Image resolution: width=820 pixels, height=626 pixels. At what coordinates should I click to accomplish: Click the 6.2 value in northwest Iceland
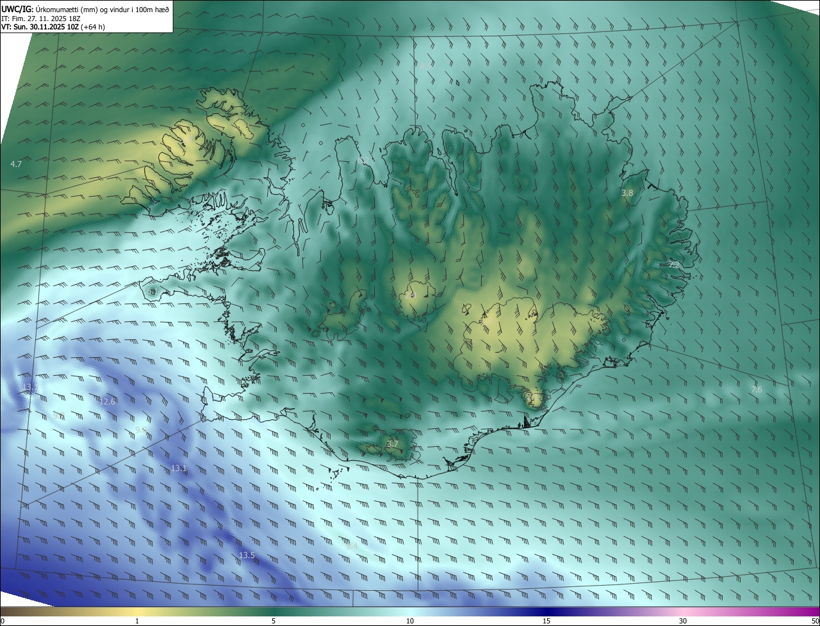(x=363, y=161)
